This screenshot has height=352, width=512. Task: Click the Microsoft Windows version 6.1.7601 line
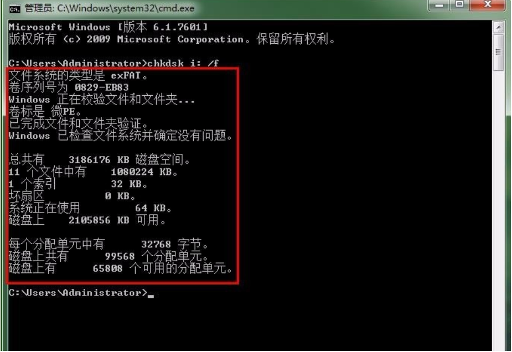pyautogui.click(x=108, y=27)
